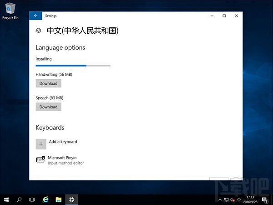Select the Add a keyboard label
The height and width of the screenshot is (205, 273).
(63, 142)
